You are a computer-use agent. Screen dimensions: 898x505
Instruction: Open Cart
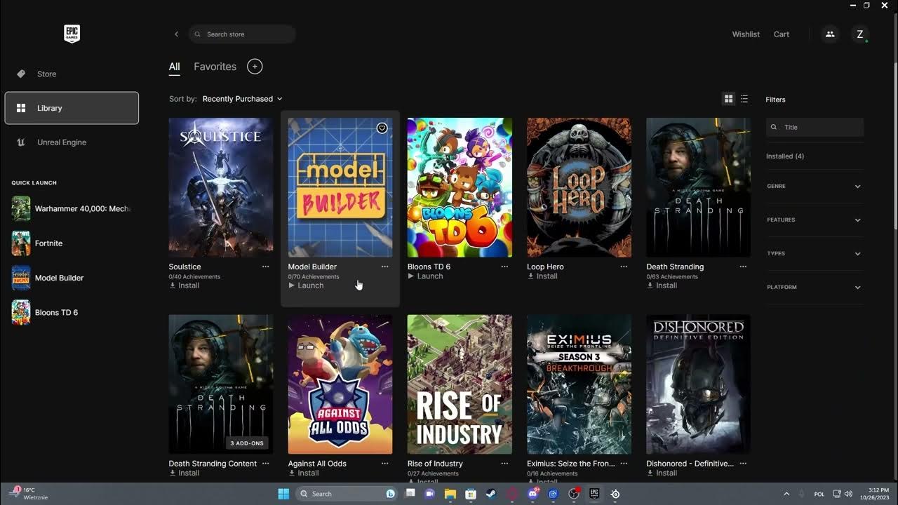[782, 34]
